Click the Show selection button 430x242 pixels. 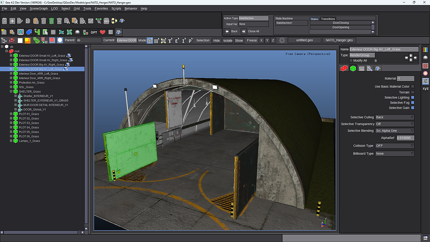(239, 40)
